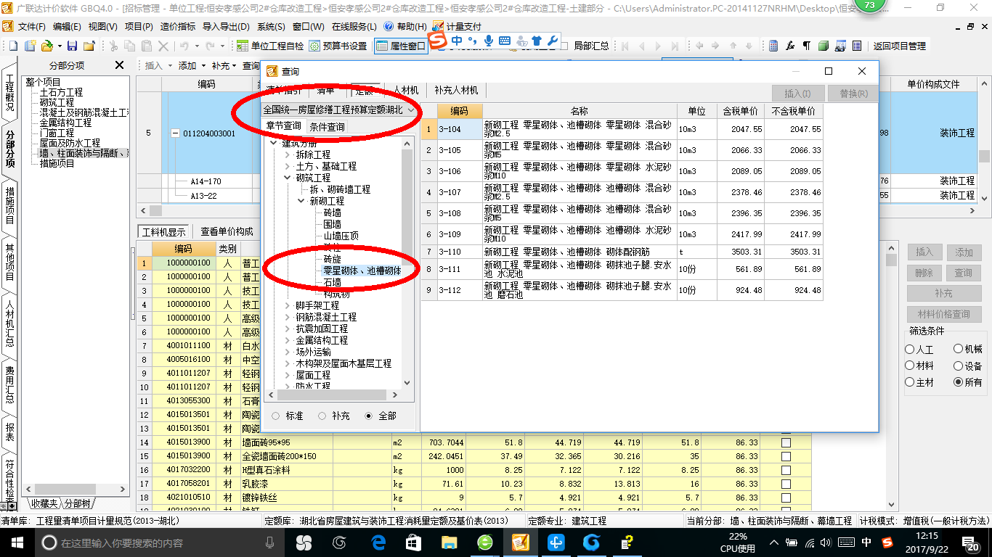
Task: Click the Cut scissors toolbar icon
Action: tap(113, 46)
